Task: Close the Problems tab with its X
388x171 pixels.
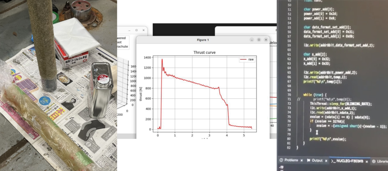Action: click(x=302, y=160)
